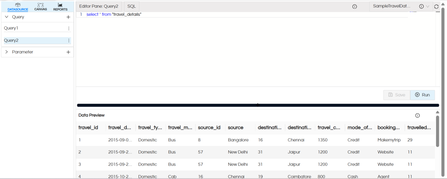Click the page scroll-up arrow at top right

[443, 4]
